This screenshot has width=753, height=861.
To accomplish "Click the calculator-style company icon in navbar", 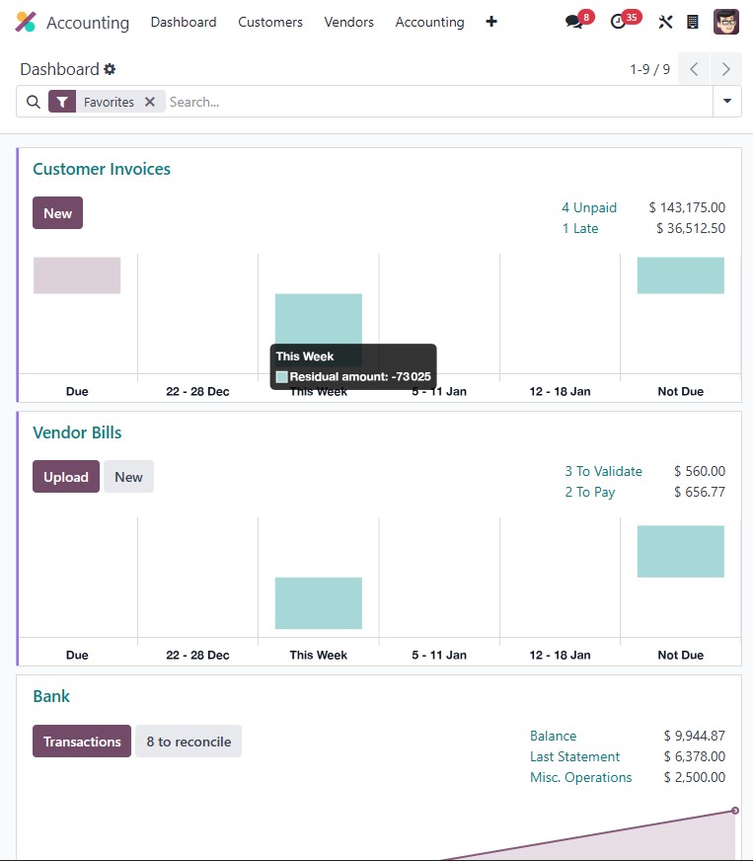I will tap(693, 22).
